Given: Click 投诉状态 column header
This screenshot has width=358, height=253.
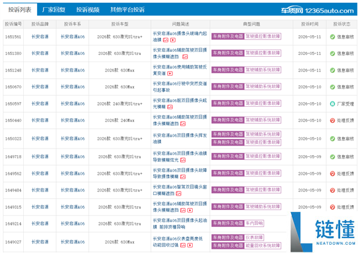Looking at the screenshot, I should (x=341, y=24).
